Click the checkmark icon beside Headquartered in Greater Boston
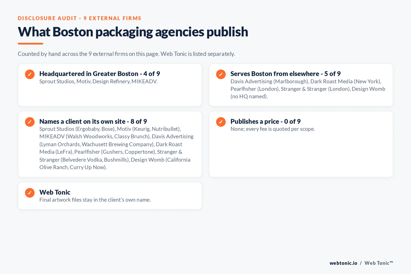 pyautogui.click(x=30, y=74)
